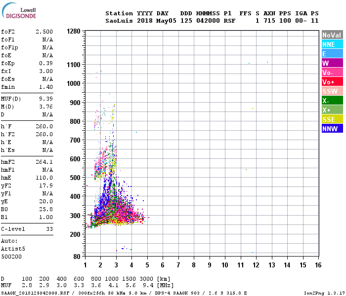346x296 pixels.
Task: Select the 500 km height axis label
Action: coord(75,178)
